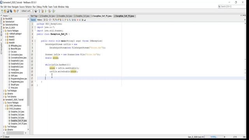Viewport: 249px width, 140px height.
Task: Click the Projects panel horizontal scrollbar
Action: coord(15,133)
